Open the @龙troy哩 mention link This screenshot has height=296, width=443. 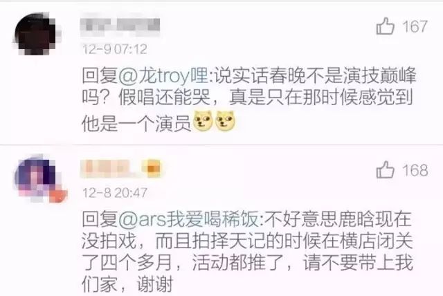pos(163,76)
